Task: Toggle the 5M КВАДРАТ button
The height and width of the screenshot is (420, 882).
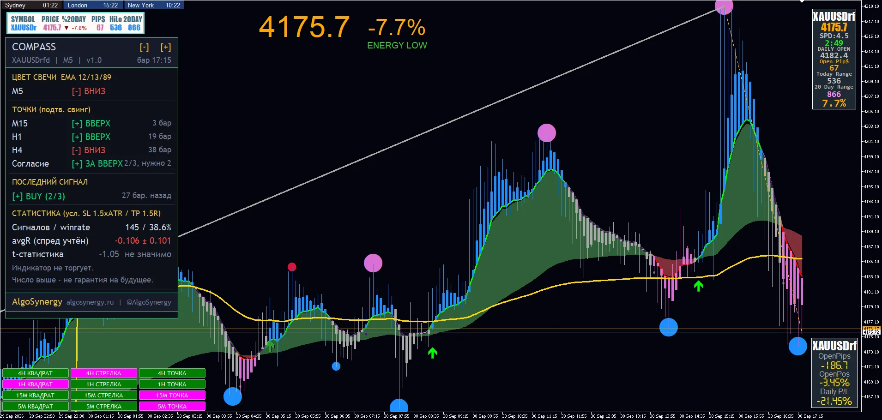Action: [x=36, y=406]
